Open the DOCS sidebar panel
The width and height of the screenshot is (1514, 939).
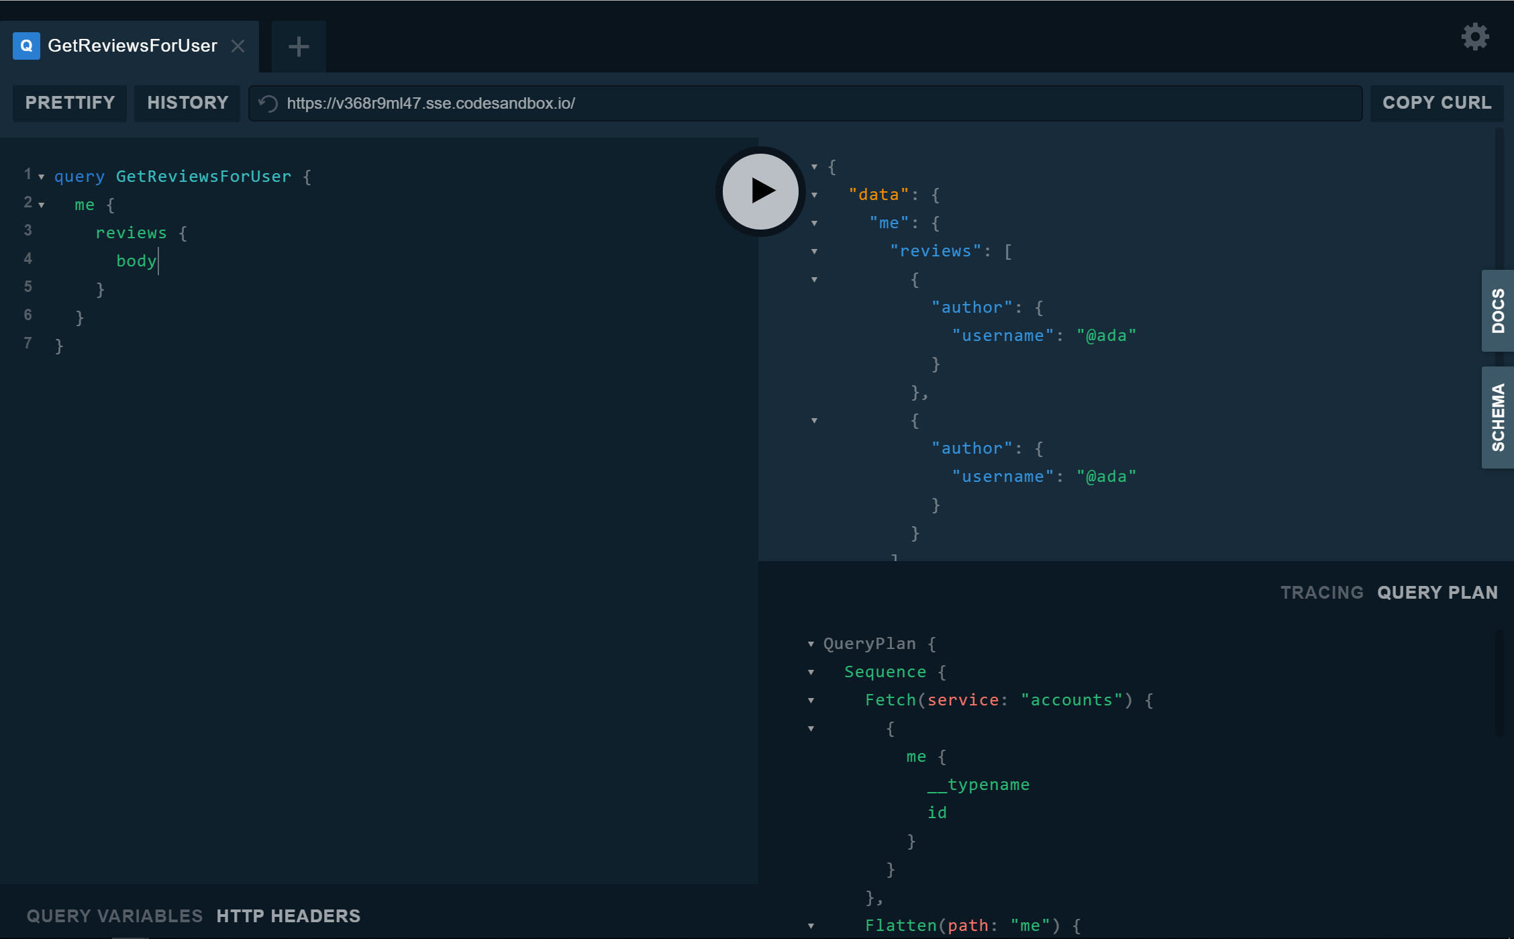point(1497,311)
